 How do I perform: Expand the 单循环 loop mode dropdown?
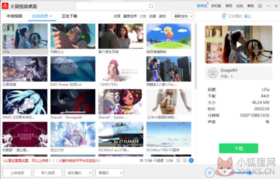pos(110,173)
